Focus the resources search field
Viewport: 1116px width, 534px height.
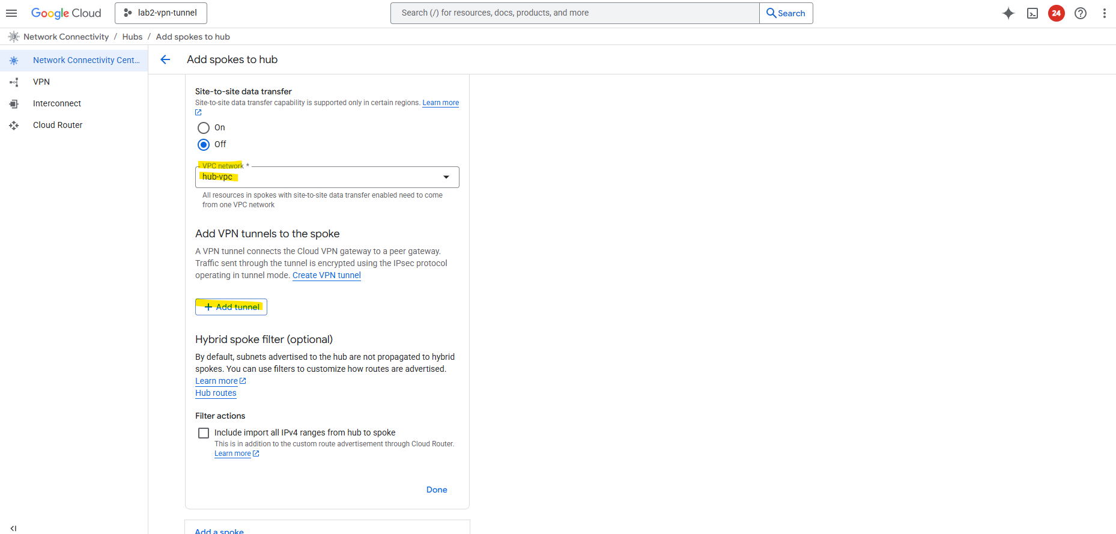(x=574, y=13)
